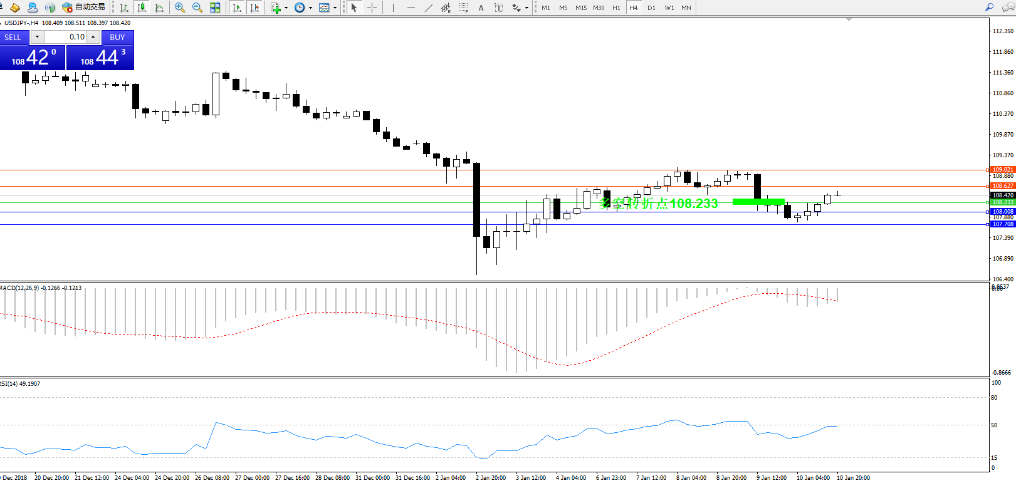Click the BUY button

[117, 38]
